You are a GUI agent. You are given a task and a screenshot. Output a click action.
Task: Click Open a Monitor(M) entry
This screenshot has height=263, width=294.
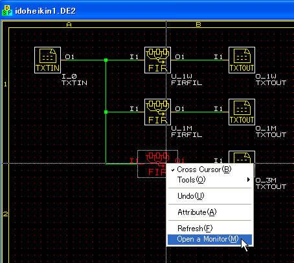point(210,239)
